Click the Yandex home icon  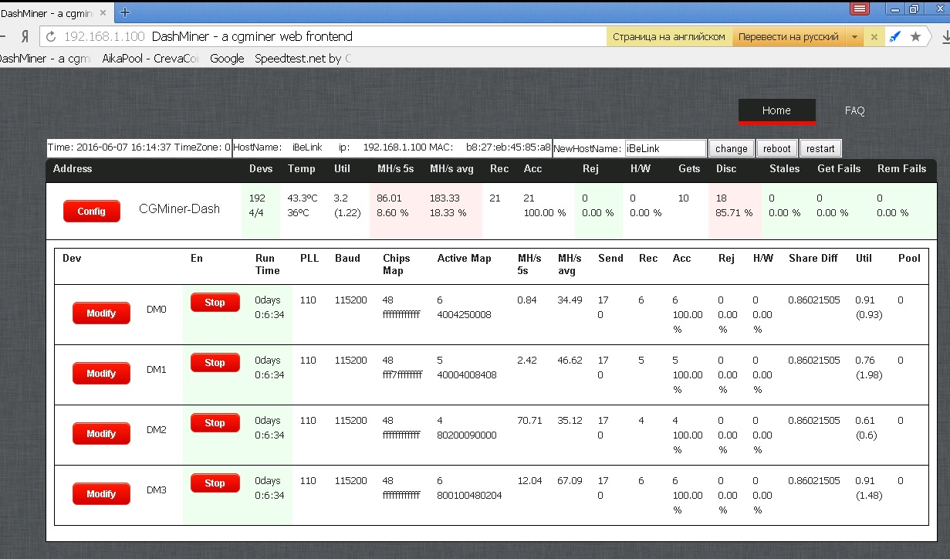pos(25,37)
